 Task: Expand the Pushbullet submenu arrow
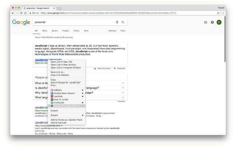[x=83, y=103]
